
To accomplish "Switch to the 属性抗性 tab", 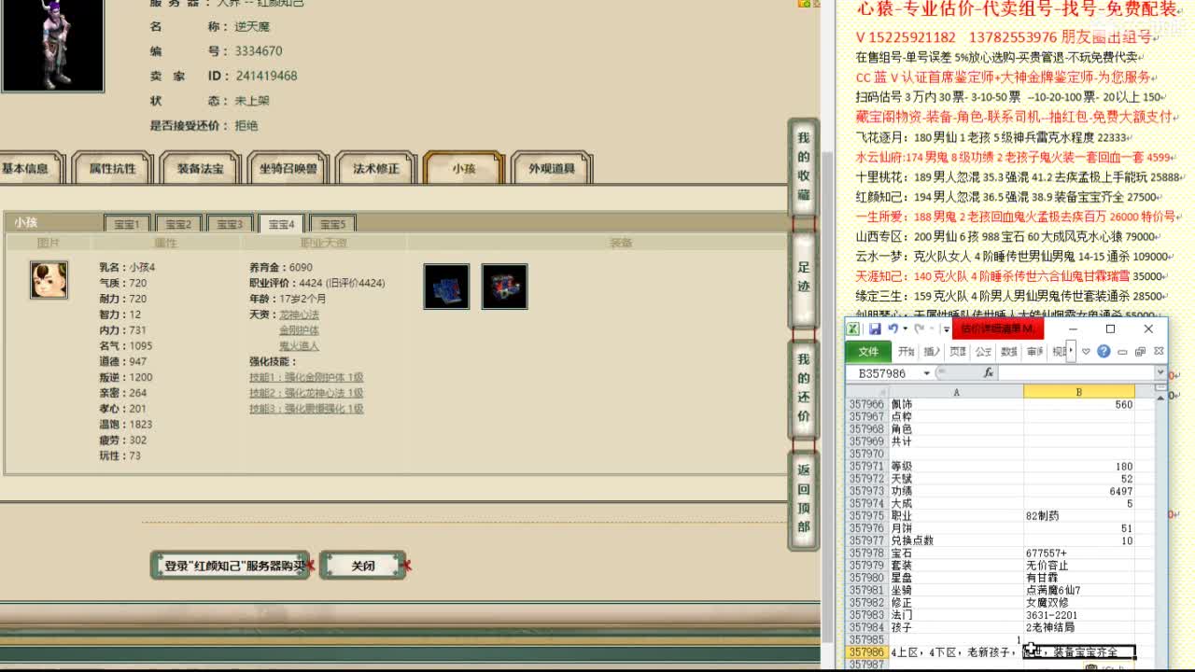I will (x=112, y=168).
